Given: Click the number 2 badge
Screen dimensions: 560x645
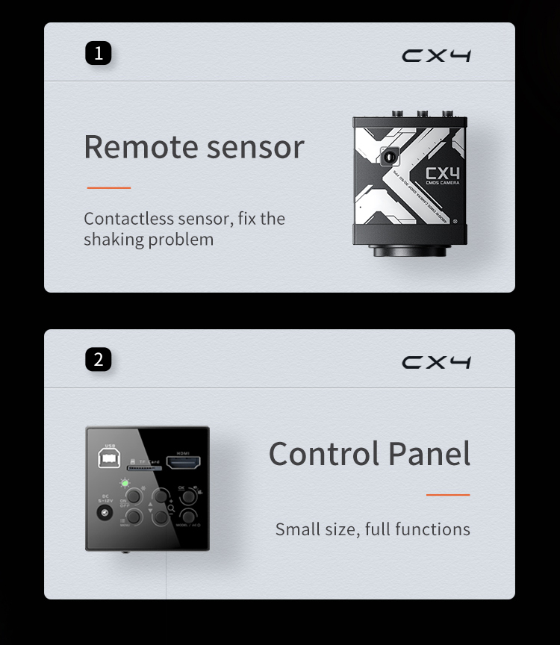Looking at the screenshot, I should coord(99,360).
